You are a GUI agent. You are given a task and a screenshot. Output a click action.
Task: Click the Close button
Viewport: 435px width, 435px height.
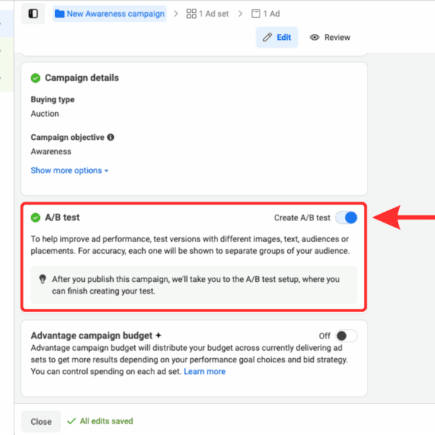click(x=41, y=421)
